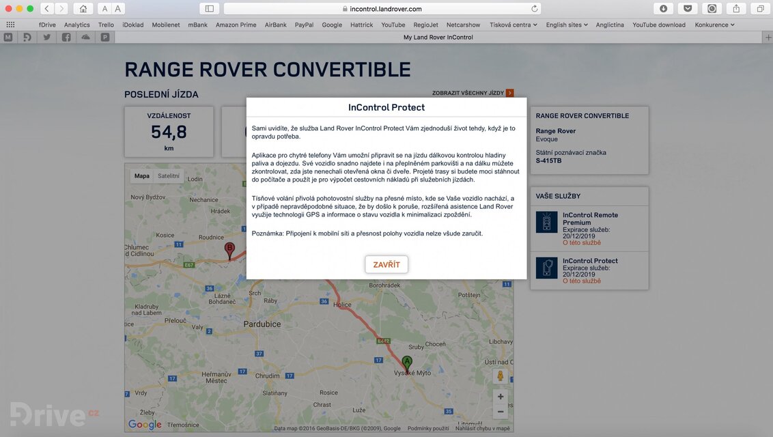Image resolution: width=773 pixels, height=437 pixels.
Task: Select the My Land Rover InControl tab
Action: click(x=438, y=38)
